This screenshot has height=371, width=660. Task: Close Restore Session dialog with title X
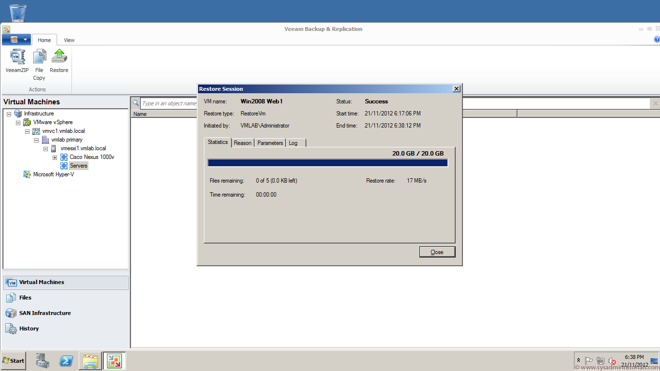pyautogui.click(x=456, y=89)
